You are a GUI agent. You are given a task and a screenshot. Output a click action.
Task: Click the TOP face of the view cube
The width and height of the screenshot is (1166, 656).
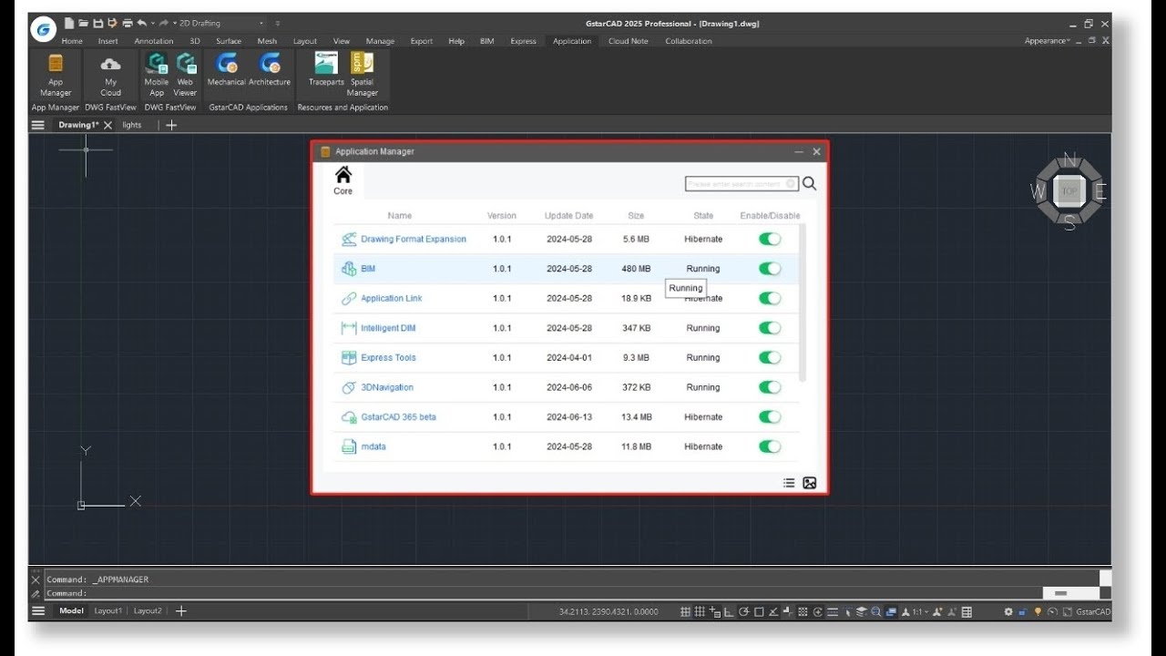(1069, 191)
